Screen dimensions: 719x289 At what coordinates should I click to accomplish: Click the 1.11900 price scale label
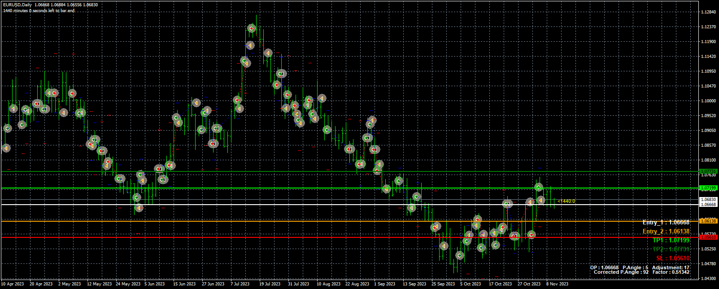click(x=709, y=42)
